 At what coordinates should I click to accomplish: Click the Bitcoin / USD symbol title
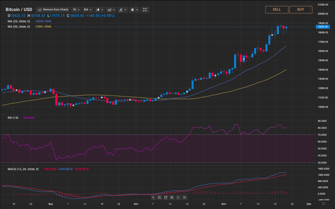coord(19,9)
